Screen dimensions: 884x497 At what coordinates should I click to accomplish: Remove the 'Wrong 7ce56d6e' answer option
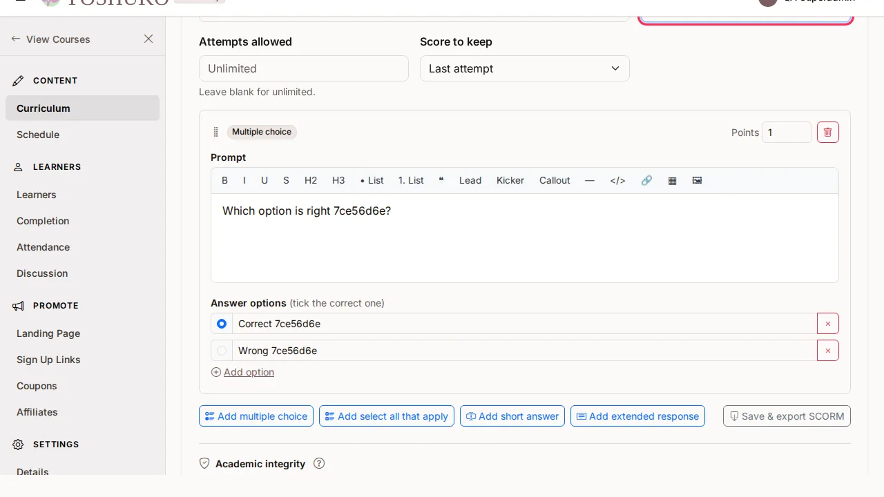(x=828, y=351)
